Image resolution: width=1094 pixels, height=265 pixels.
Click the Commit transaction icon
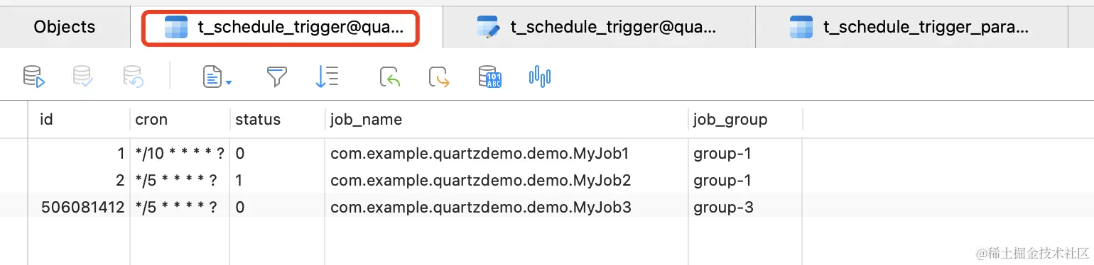(x=84, y=77)
